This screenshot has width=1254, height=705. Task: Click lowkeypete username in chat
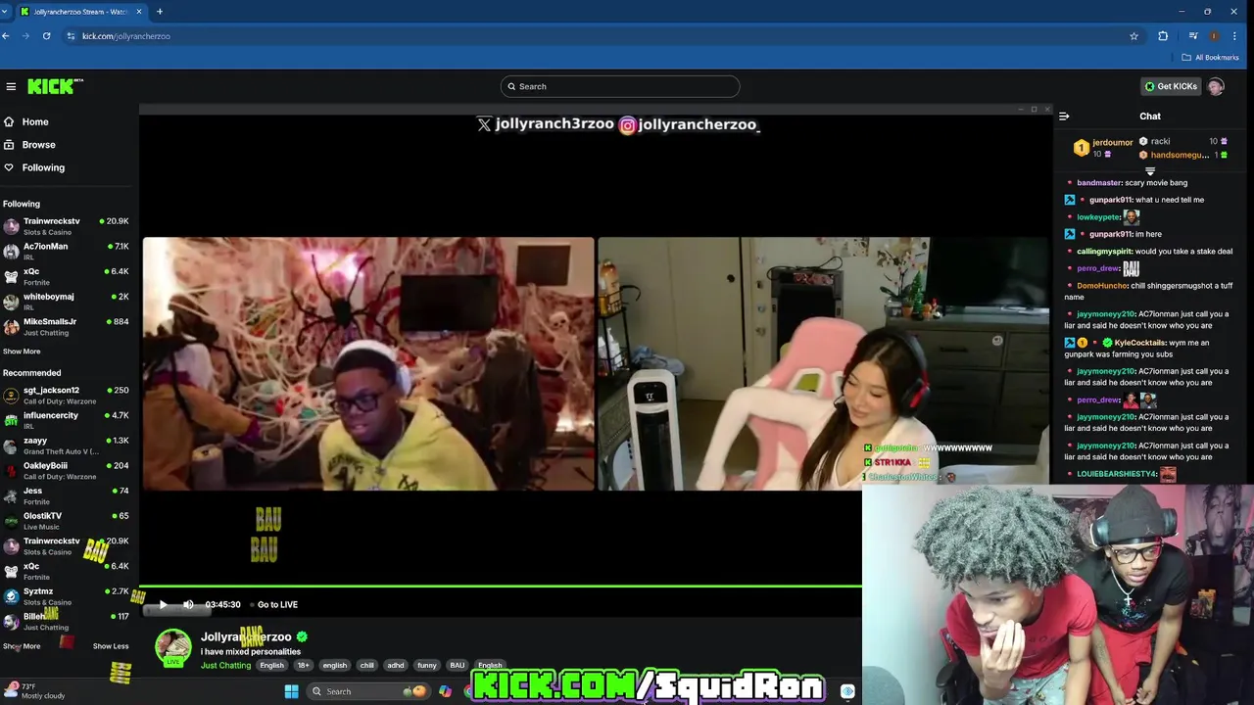pos(1098,216)
